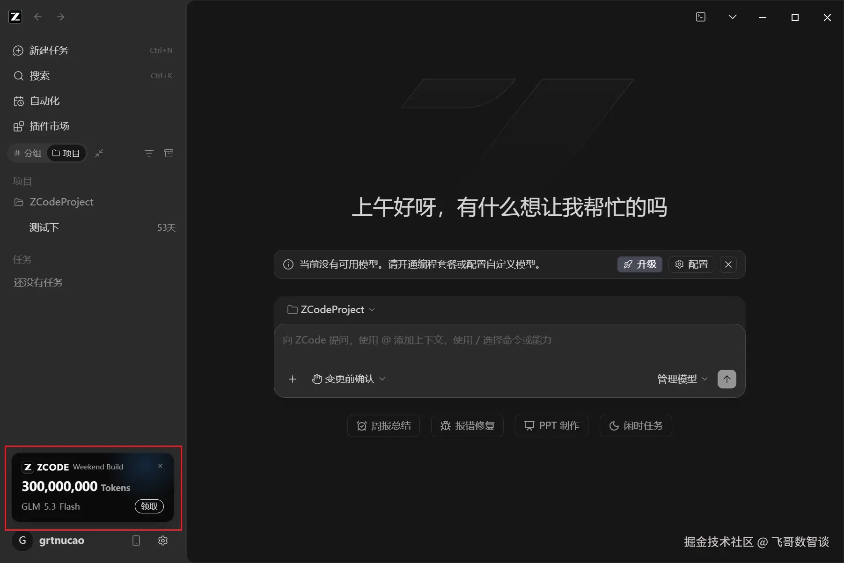Expand the title bar chevron dropdown
This screenshot has height=563, width=844.
[x=733, y=17]
